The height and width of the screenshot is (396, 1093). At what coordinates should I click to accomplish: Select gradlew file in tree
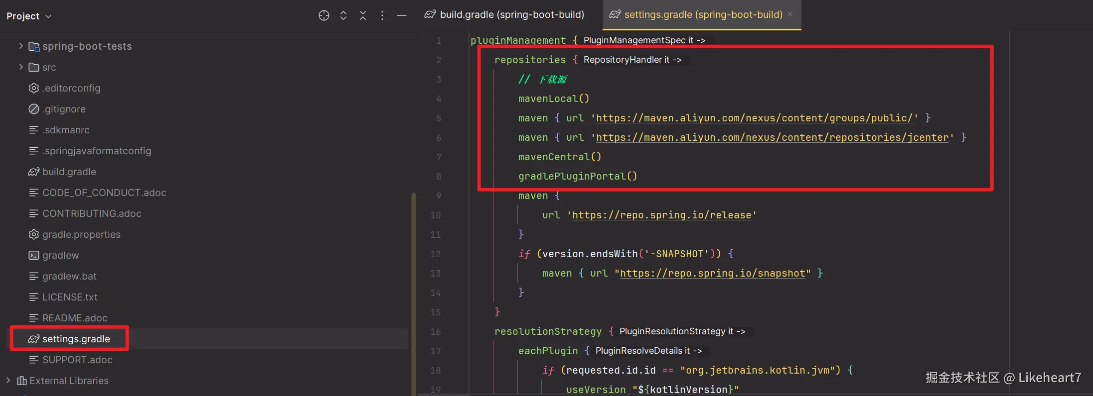pyautogui.click(x=60, y=255)
